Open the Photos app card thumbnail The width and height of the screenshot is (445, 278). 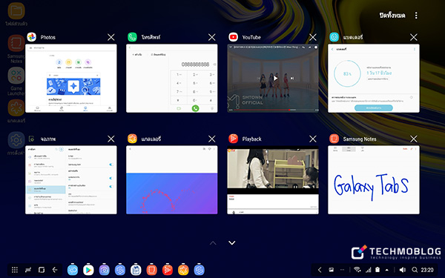click(x=71, y=79)
